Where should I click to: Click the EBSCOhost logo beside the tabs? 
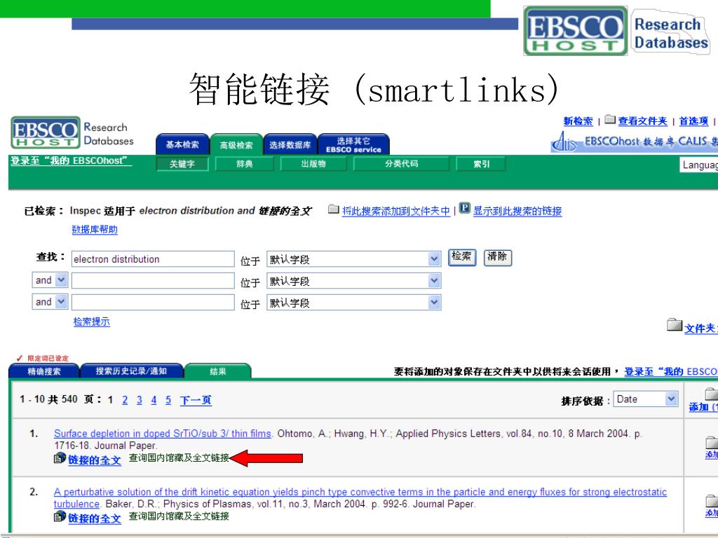click(x=46, y=132)
